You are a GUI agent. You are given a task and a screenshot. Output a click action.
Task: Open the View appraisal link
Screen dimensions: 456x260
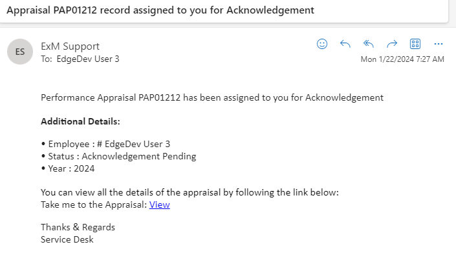(160, 205)
